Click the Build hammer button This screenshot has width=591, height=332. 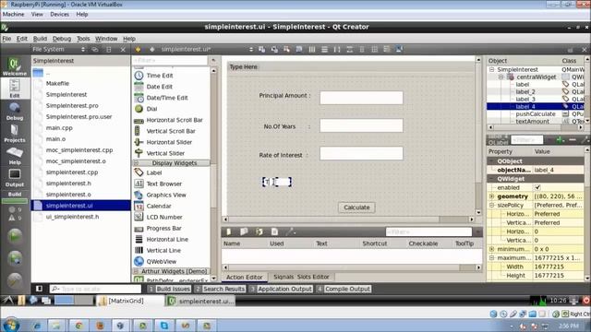pyautogui.click(x=15, y=280)
